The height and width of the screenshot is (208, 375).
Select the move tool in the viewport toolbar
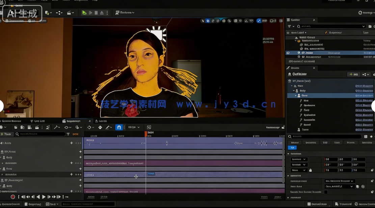208,21
